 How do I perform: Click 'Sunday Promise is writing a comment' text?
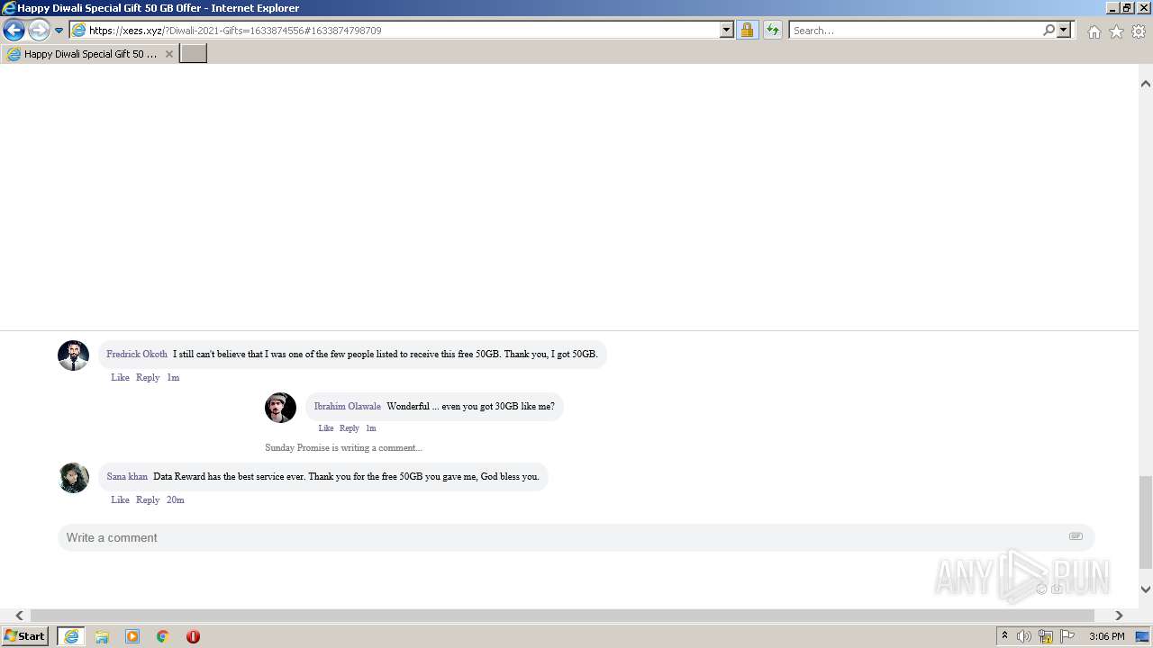point(343,447)
